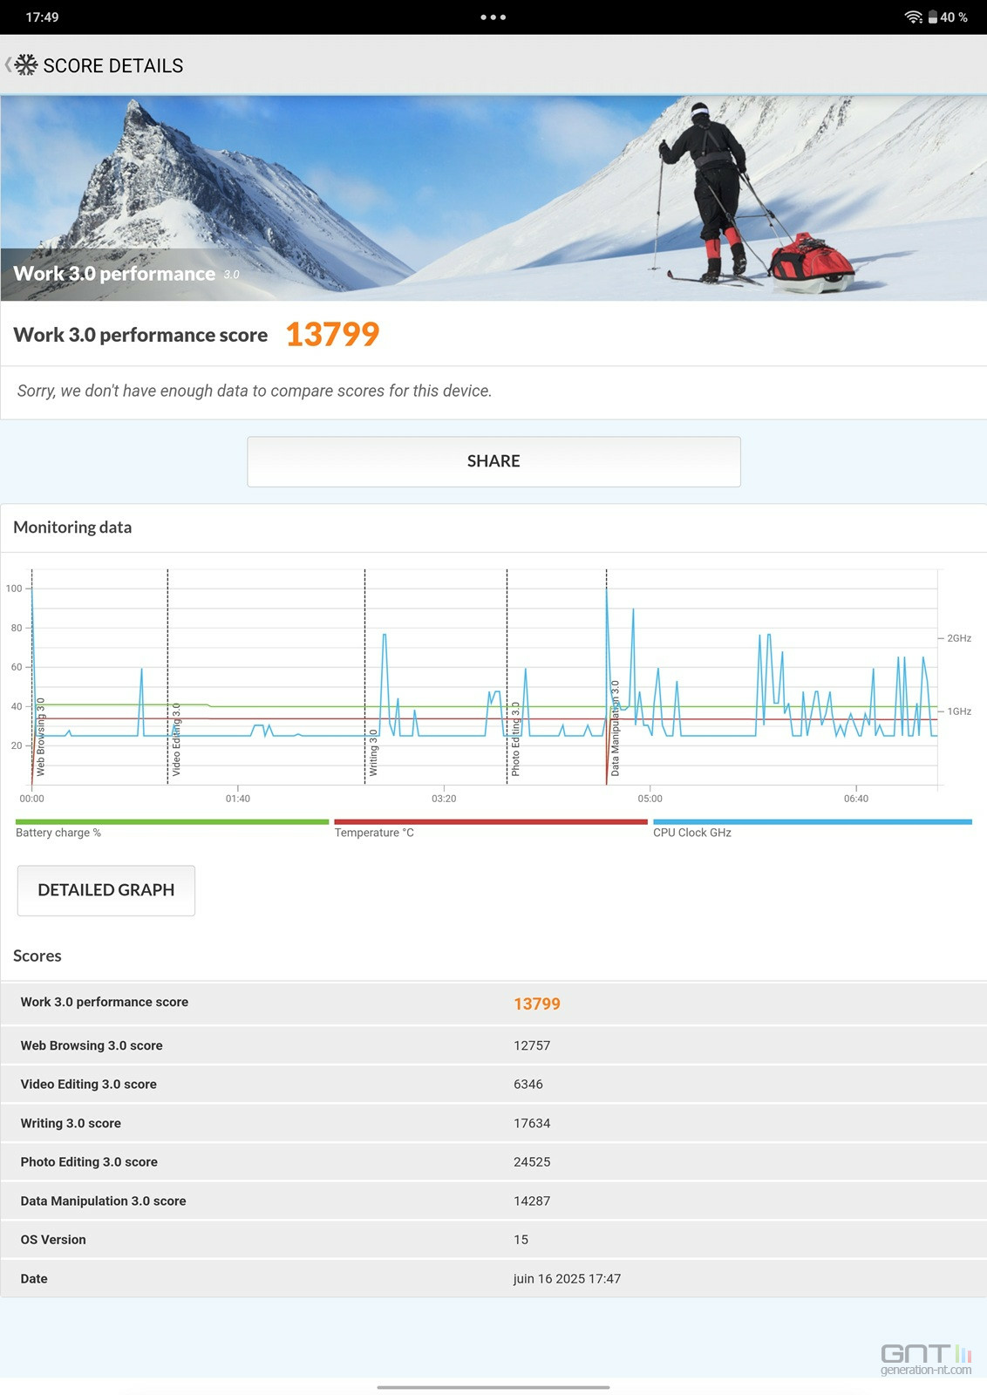Tap the Monitoring data heading

pyautogui.click(x=72, y=527)
